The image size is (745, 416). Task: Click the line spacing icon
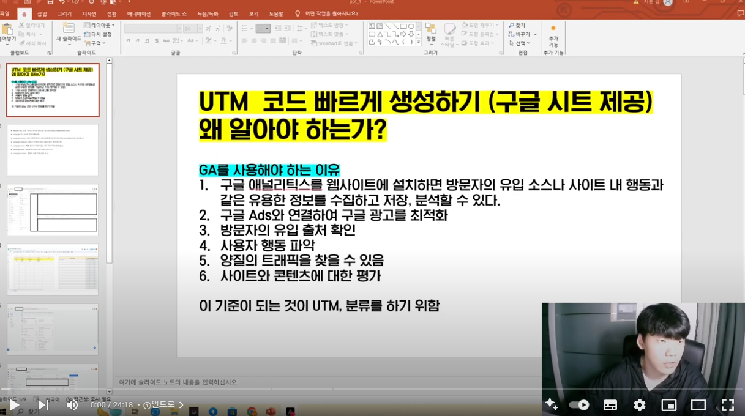click(x=301, y=29)
